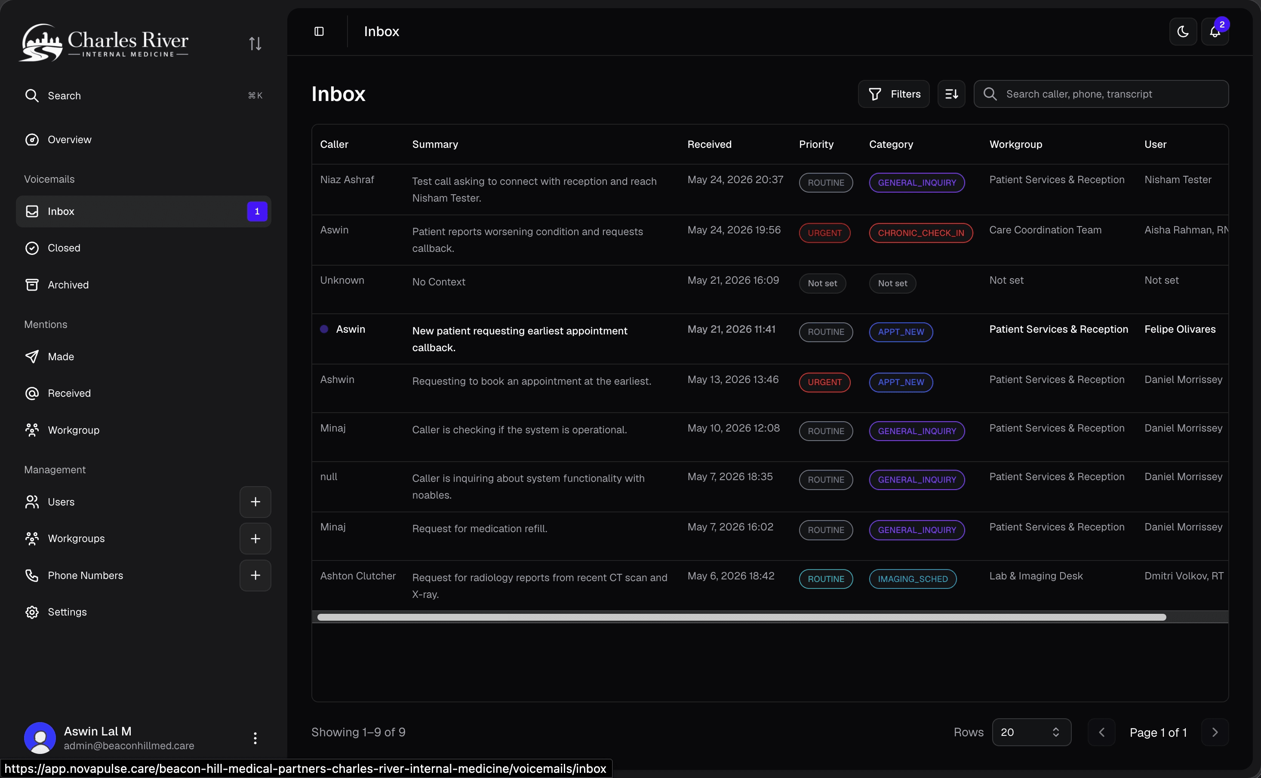The height and width of the screenshot is (778, 1261).
Task: Click the Workgroup column header
Action: pyautogui.click(x=1015, y=144)
